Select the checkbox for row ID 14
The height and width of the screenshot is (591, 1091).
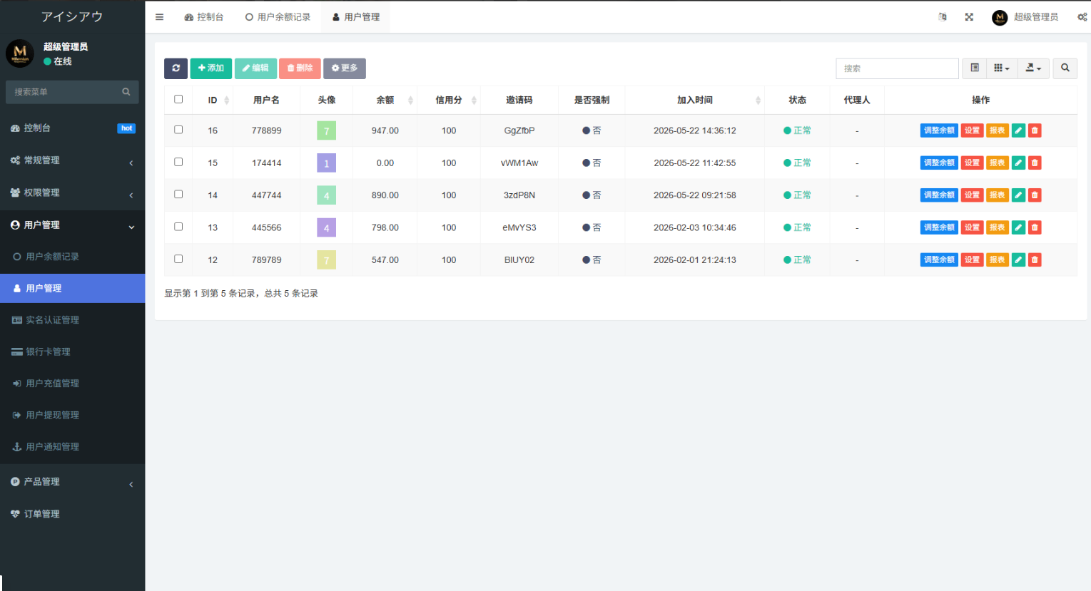[x=178, y=194]
